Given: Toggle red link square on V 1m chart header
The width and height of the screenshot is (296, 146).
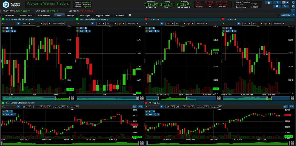Looking at the screenshot, I should pos(223,19).
